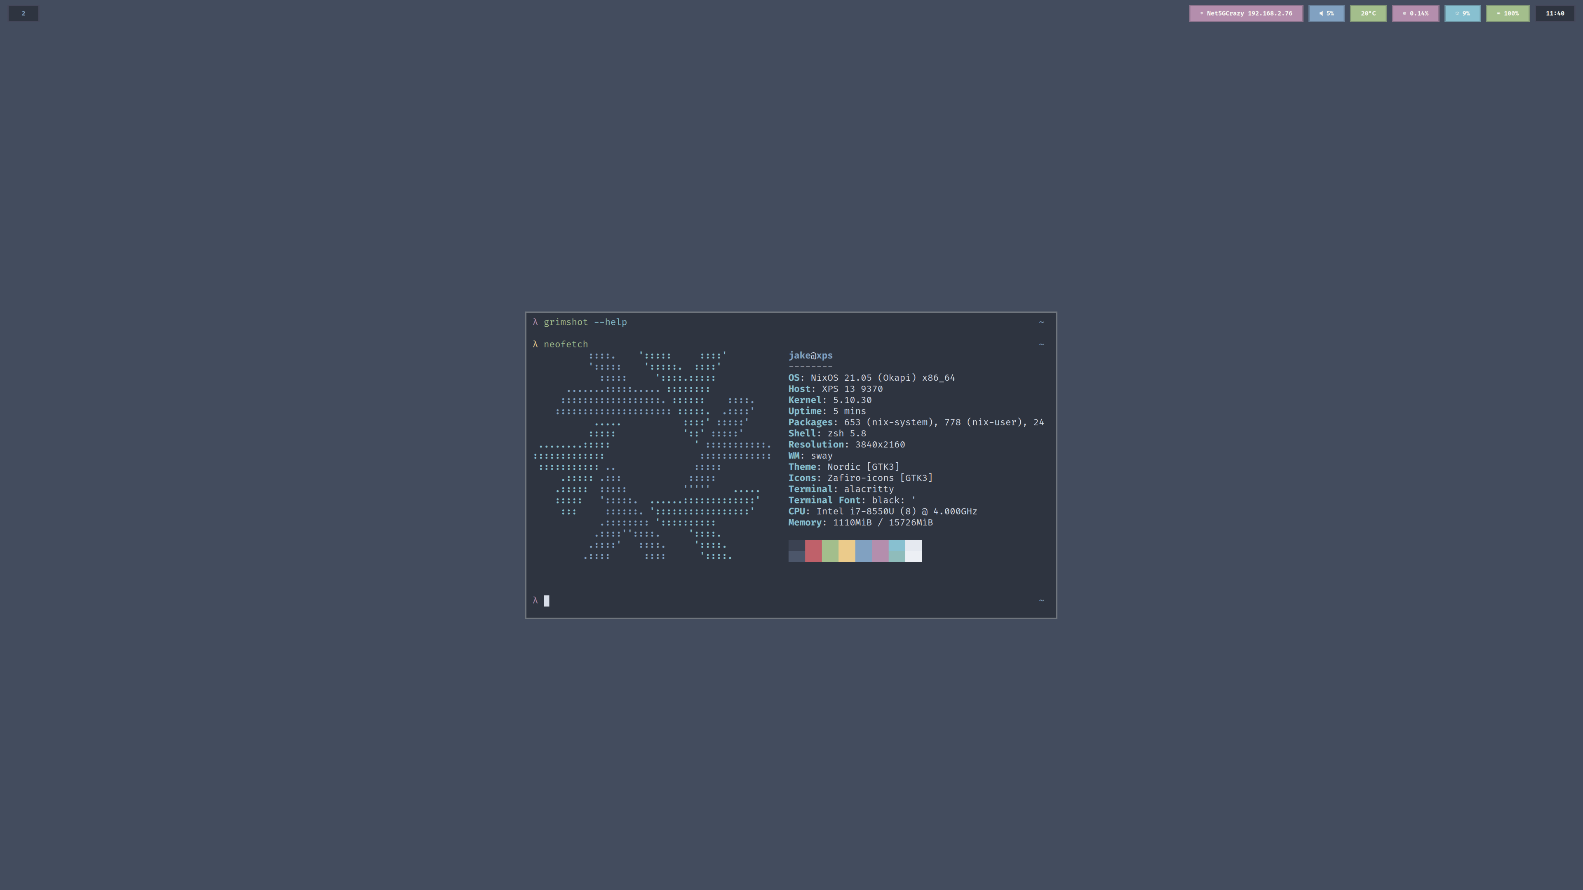
Task: Select the CPU temperature status icon
Action: [1368, 13]
